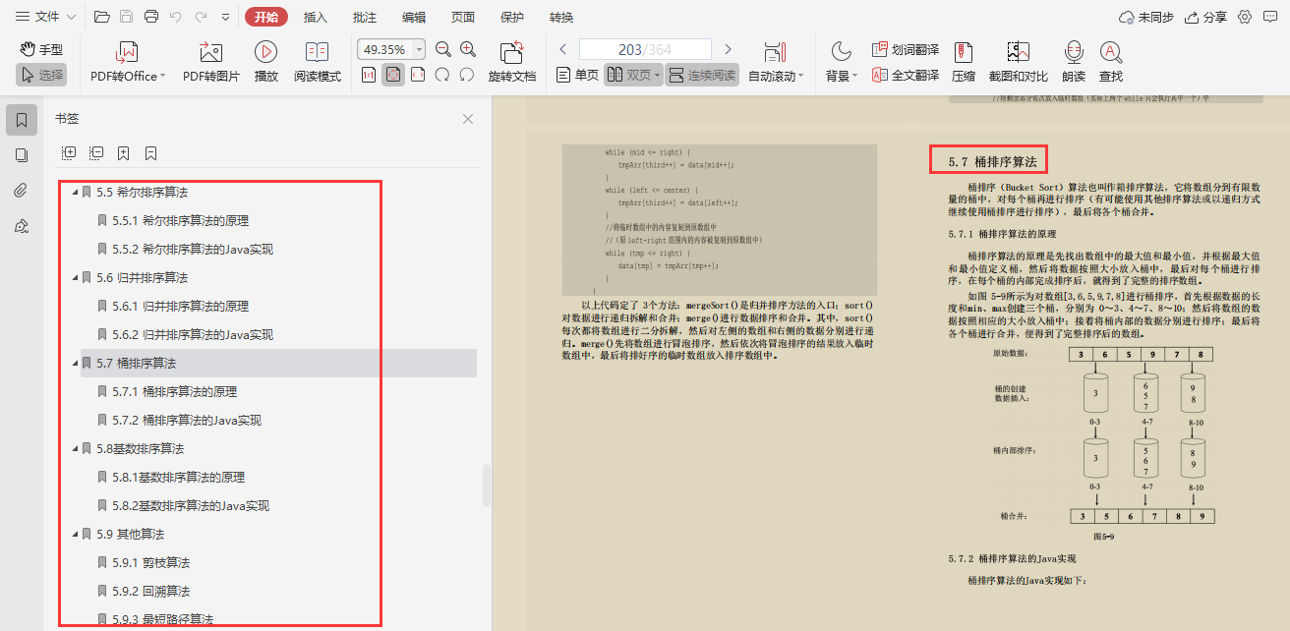Click the zoom in magnifier icon
The height and width of the screenshot is (631, 1290).
coord(468,49)
